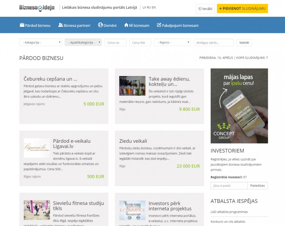
Task: Focus the Cena no price field
Action: point(115,42)
